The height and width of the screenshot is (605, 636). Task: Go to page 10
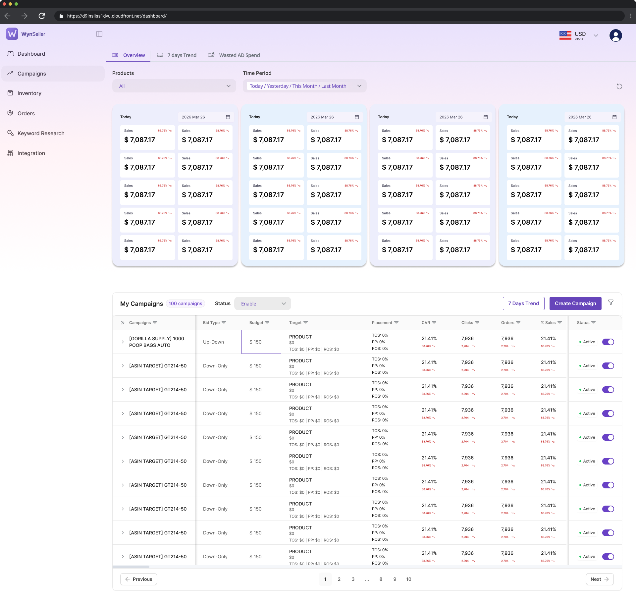(409, 579)
